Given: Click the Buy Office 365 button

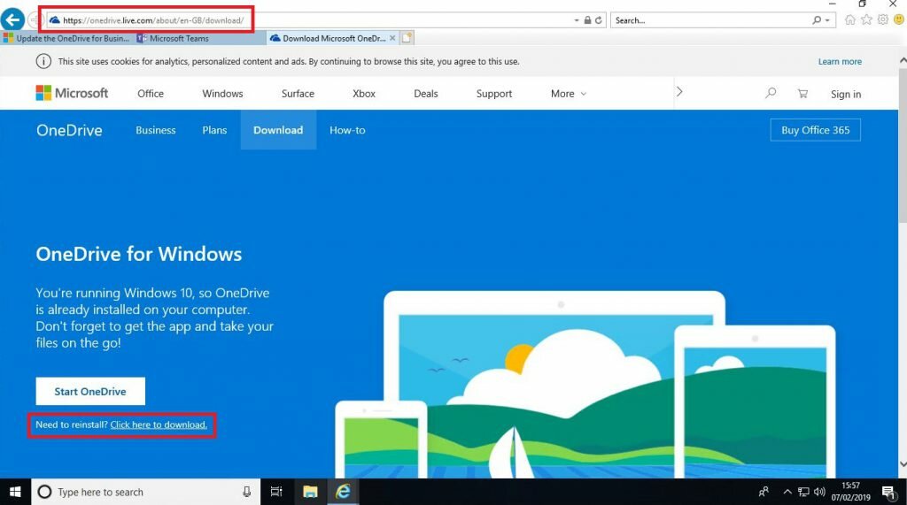Looking at the screenshot, I should pyautogui.click(x=815, y=130).
